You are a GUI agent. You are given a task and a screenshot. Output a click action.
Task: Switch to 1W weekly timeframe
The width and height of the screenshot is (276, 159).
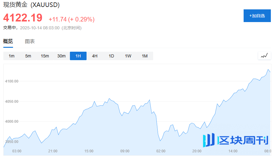tap(128, 56)
